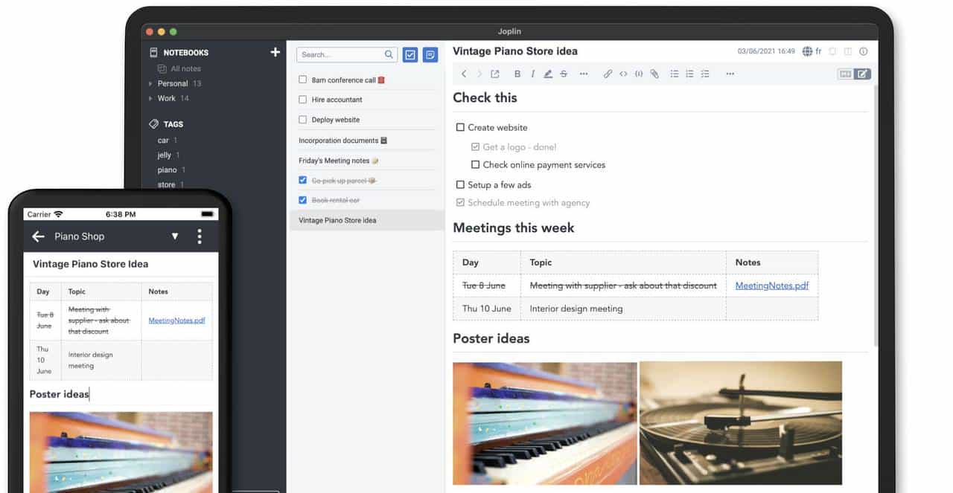Screen dimensions: 953x493
Task: Tick Check online payment services checkbox
Action: point(475,165)
